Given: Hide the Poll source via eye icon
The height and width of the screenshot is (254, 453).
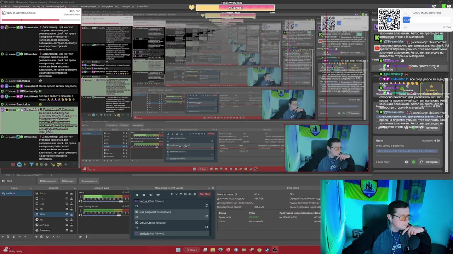Looking at the screenshot, I should (x=67, y=220).
